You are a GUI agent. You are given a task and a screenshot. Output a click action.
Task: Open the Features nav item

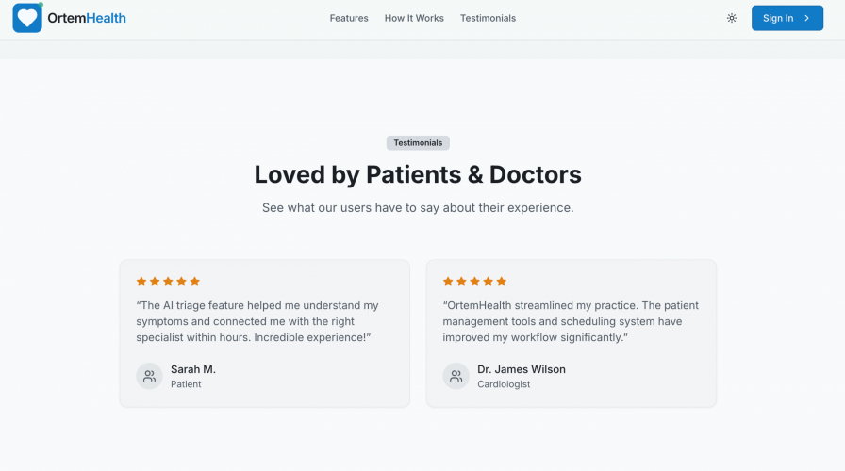coord(349,18)
